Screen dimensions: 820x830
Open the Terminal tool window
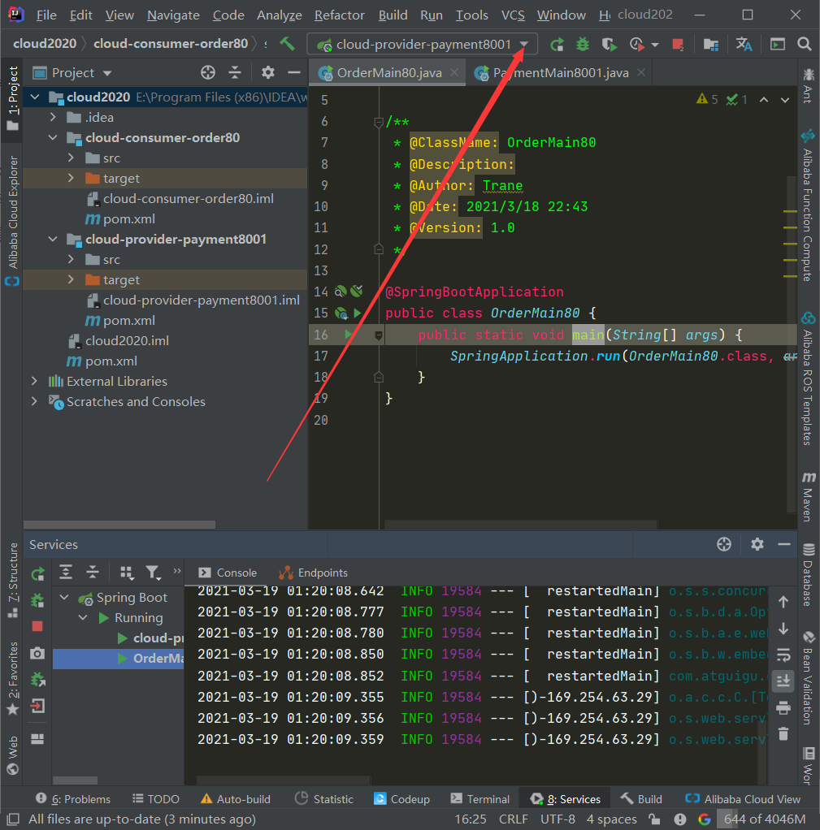[480, 799]
